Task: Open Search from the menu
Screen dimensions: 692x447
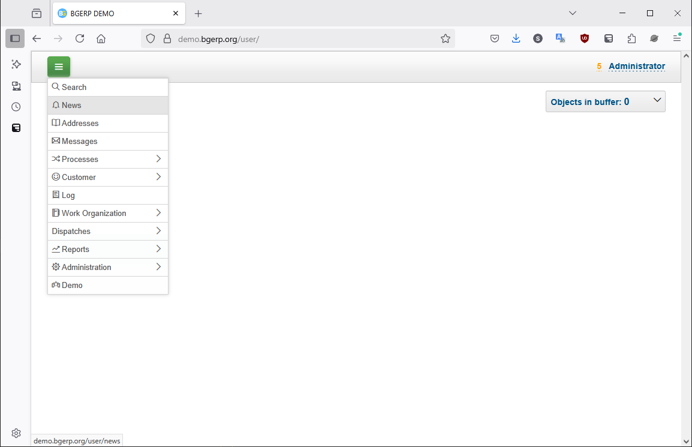Action: 74,87
